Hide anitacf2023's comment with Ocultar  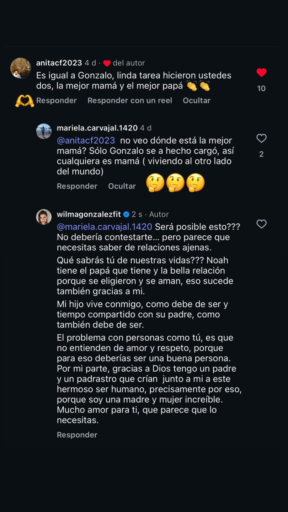(x=197, y=101)
